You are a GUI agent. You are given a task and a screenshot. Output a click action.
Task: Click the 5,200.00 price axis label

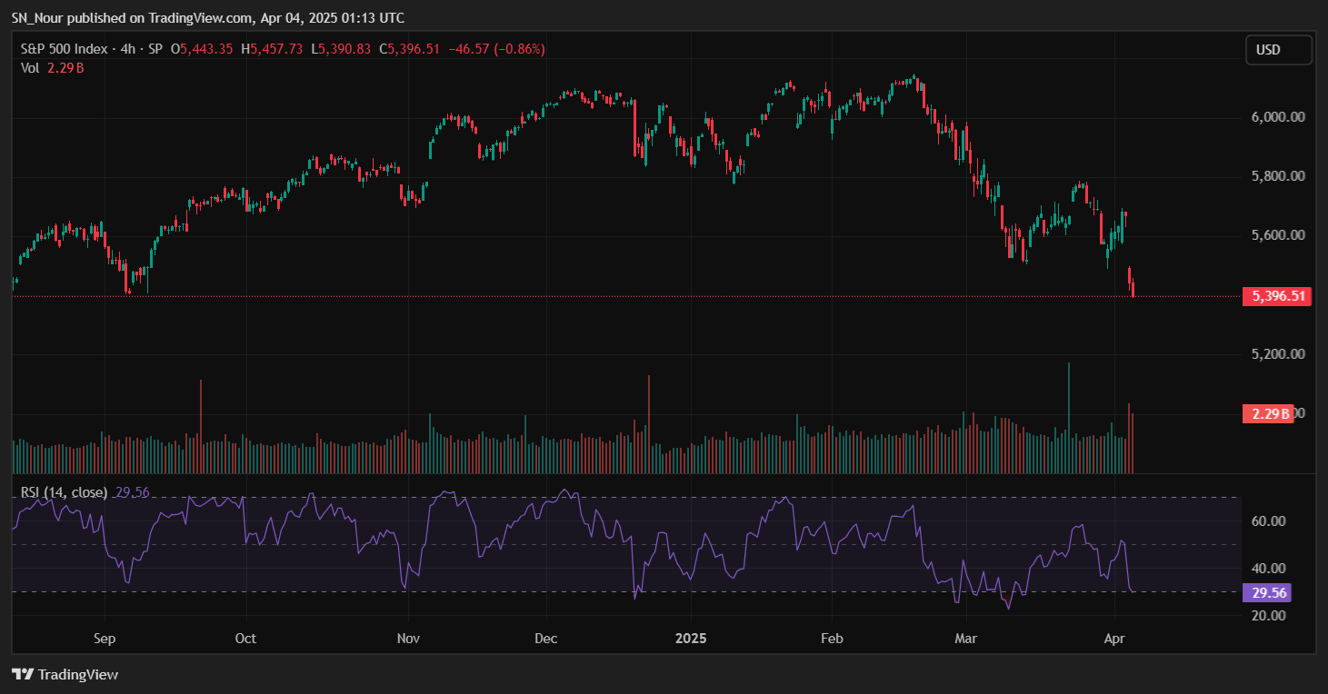(x=1278, y=354)
